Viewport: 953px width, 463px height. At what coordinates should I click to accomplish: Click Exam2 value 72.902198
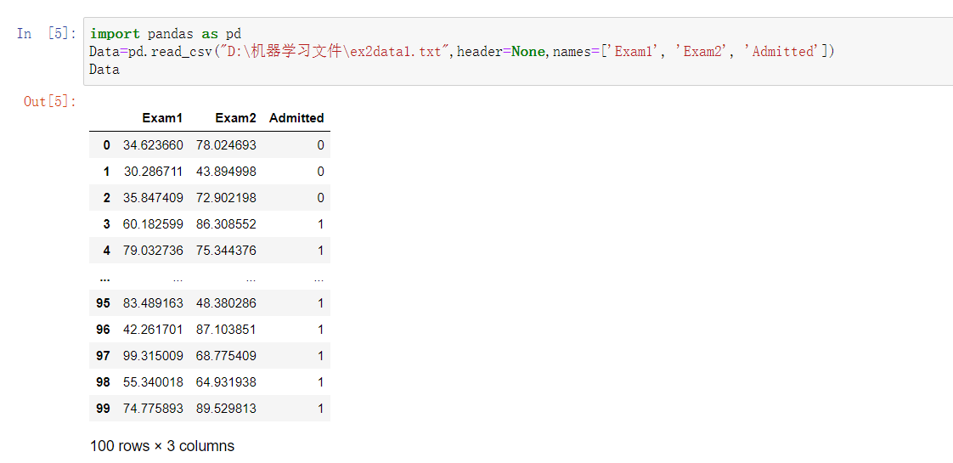[226, 198]
